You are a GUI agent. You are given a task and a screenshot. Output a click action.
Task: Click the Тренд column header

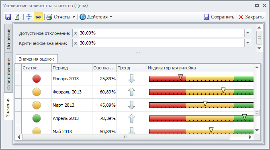[132, 68]
